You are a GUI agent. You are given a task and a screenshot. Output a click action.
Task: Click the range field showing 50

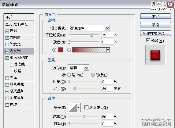point(107,117)
